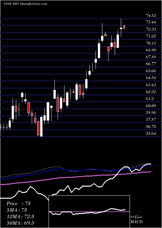162x228 pixels.
Task: Click the NYSE RIO MunafaSutra.com title text
Action: point(25,4)
